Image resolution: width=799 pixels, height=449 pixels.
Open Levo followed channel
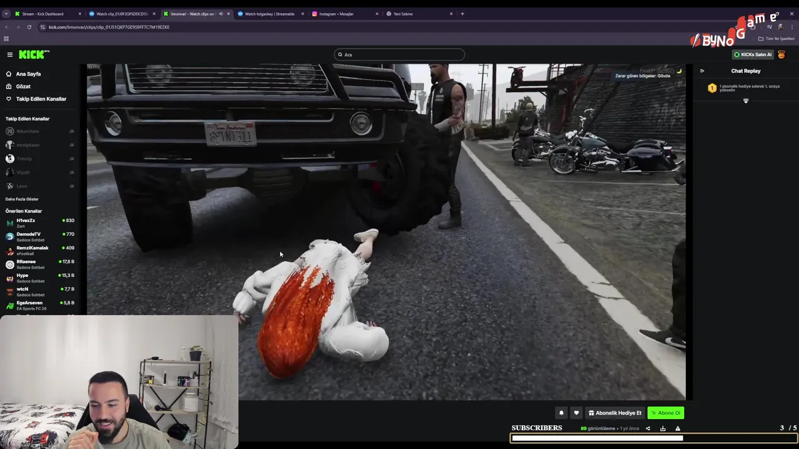39,186
